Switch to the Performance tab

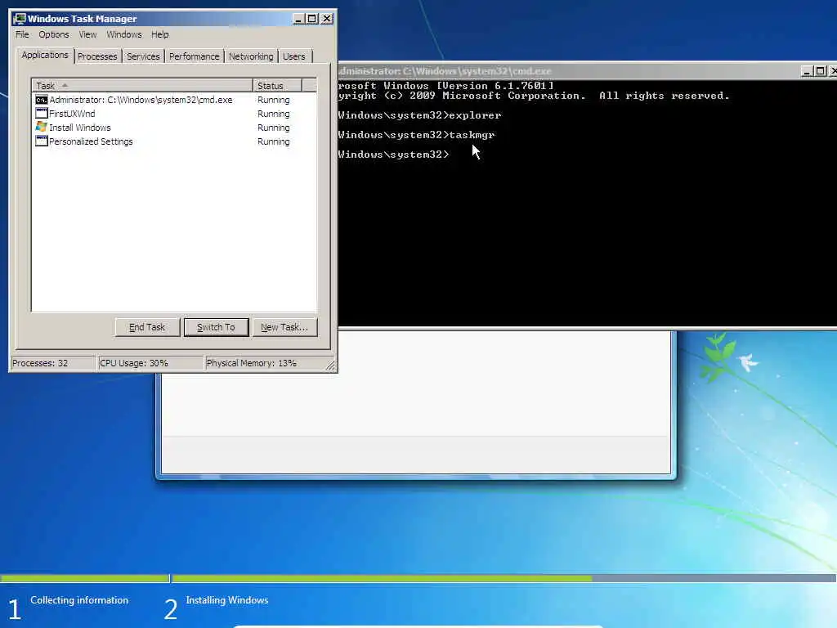coord(194,56)
